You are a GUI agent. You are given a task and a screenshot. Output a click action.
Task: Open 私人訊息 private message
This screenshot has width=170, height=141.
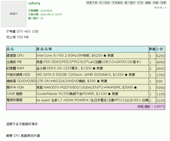pos(104,3)
